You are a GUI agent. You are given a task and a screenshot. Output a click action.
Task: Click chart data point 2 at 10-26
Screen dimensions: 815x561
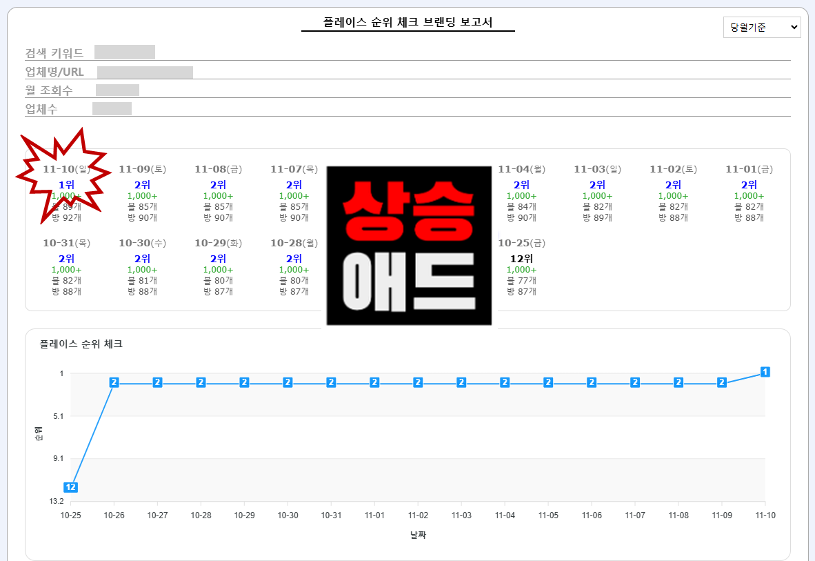tap(114, 382)
